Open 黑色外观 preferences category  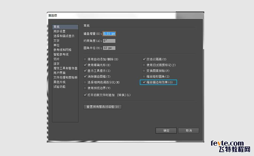tap(59, 82)
